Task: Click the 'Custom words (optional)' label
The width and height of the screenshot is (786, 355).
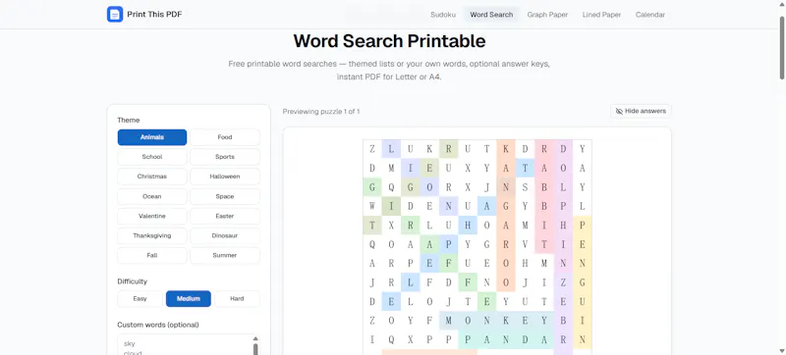Action: 158,325
